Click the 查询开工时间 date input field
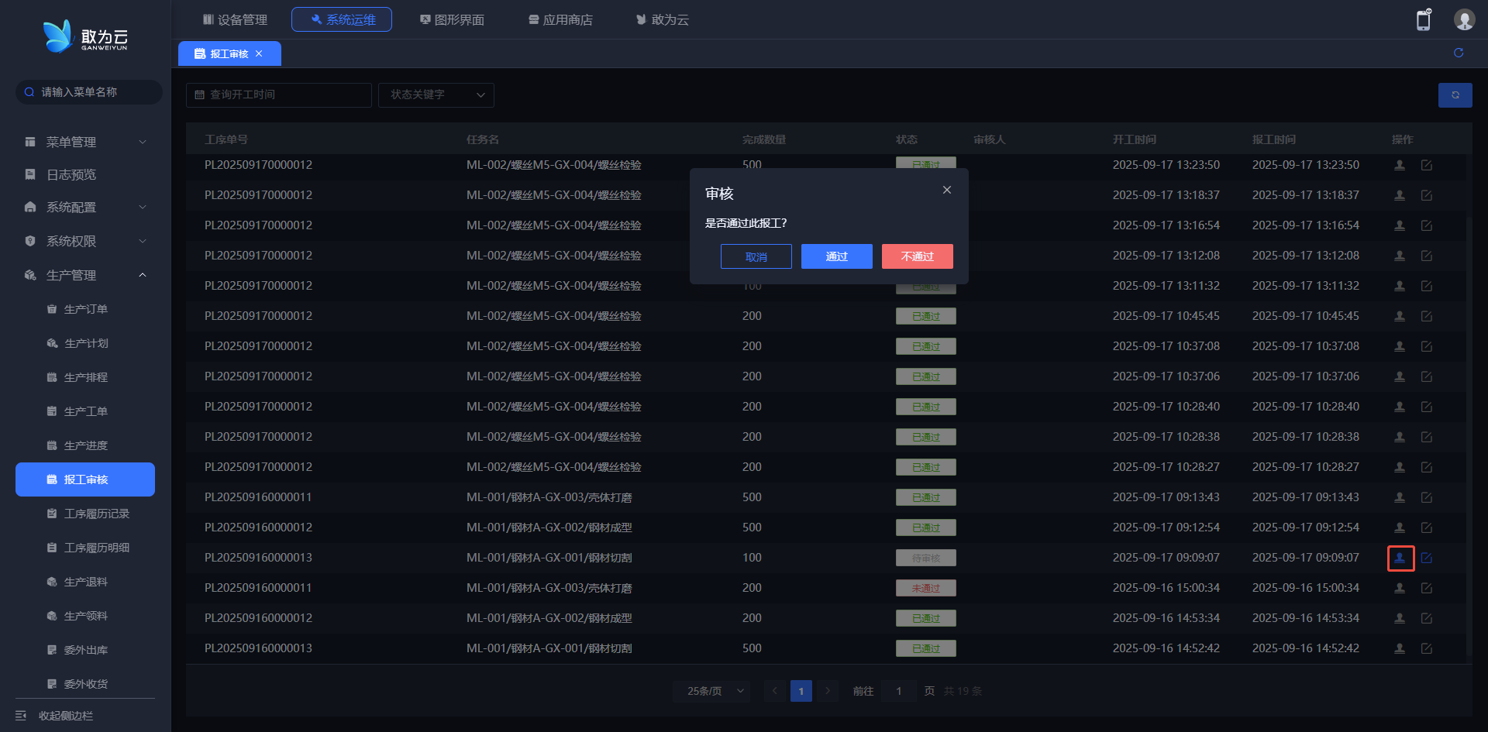 [279, 95]
